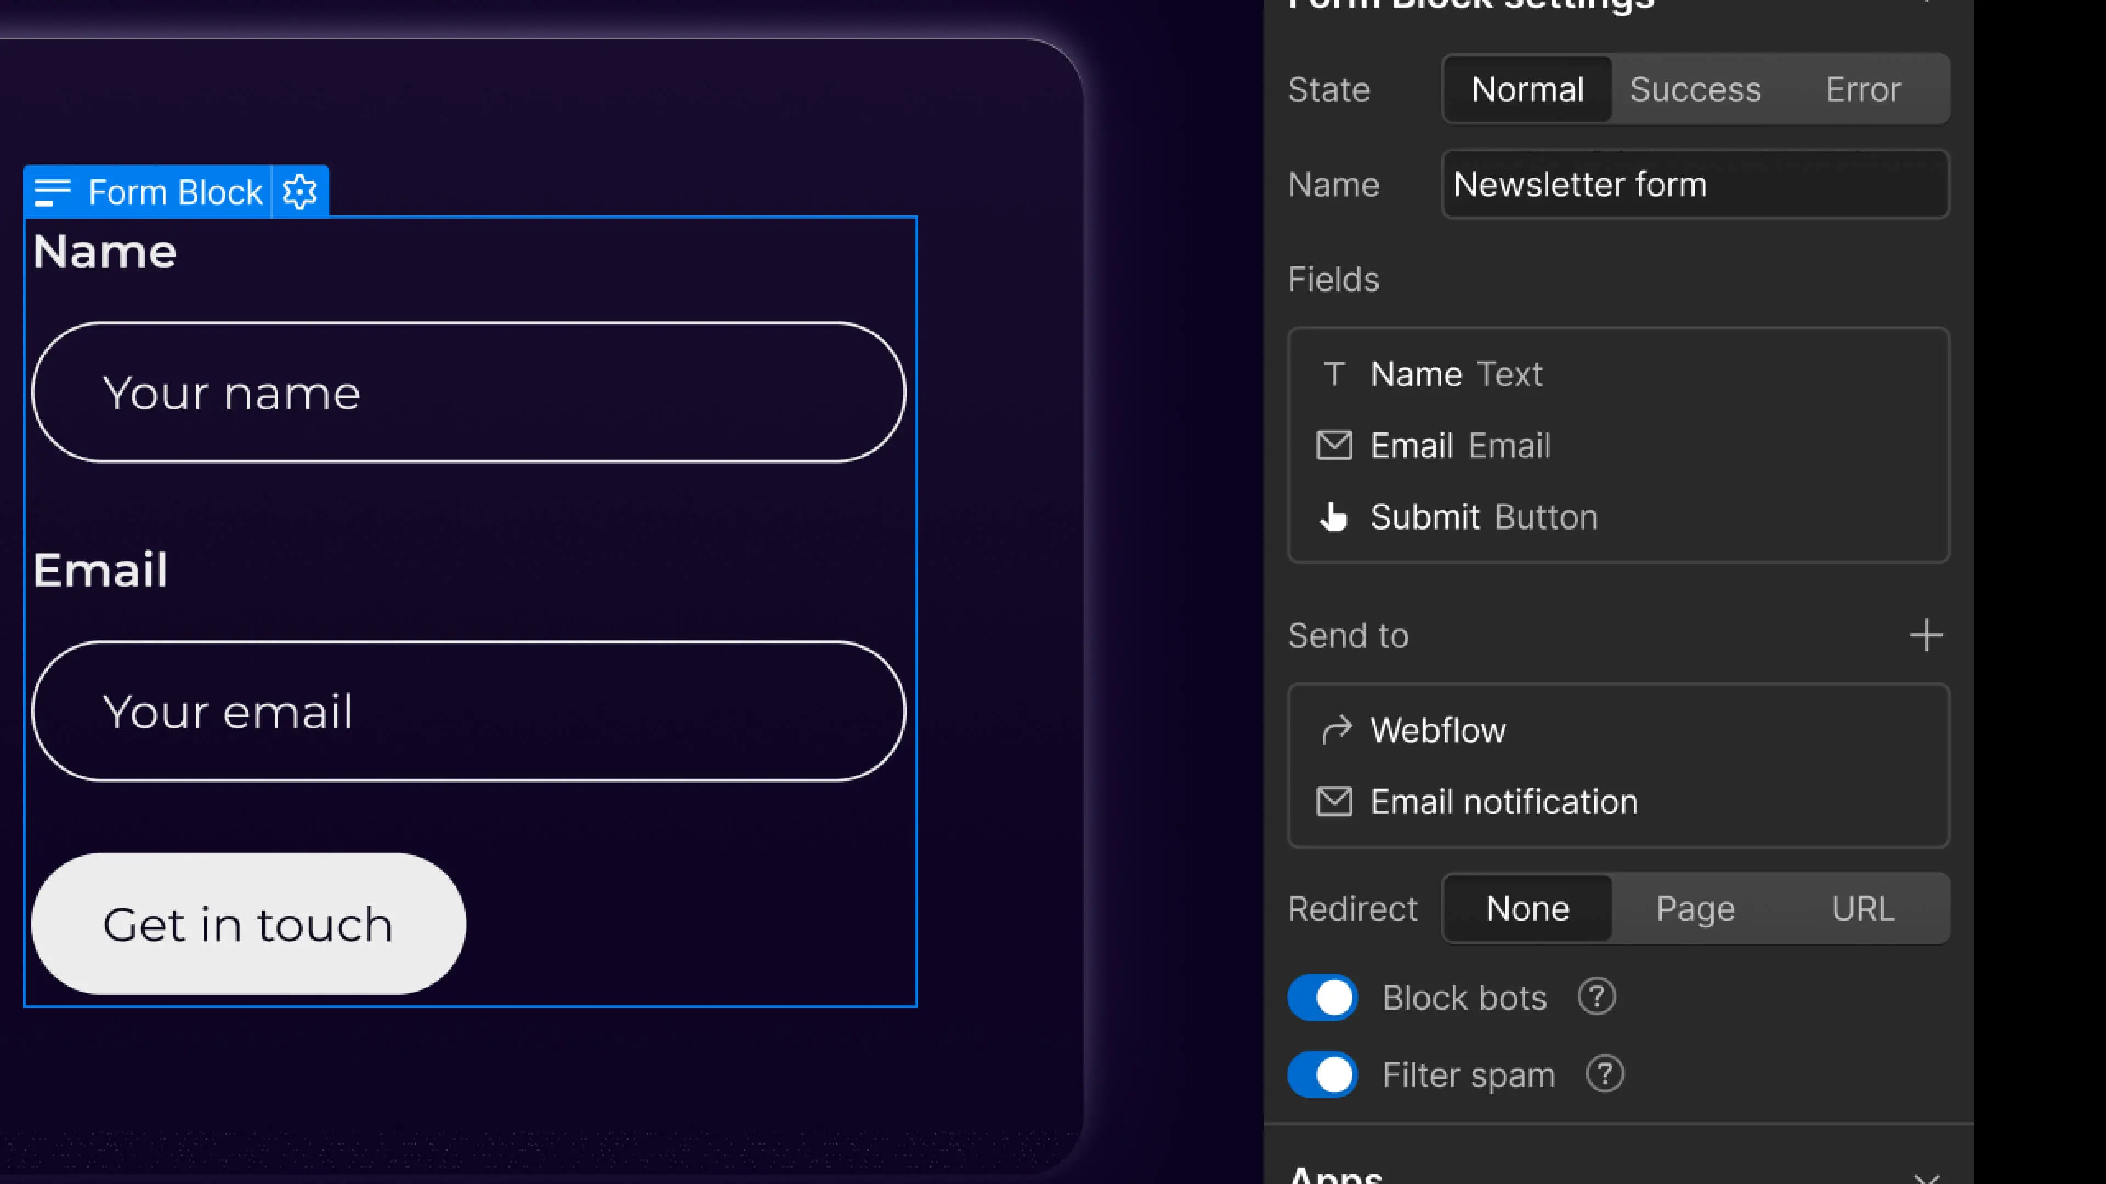Click the Get in touch button
This screenshot has width=2106, height=1184.
point(248,924)
